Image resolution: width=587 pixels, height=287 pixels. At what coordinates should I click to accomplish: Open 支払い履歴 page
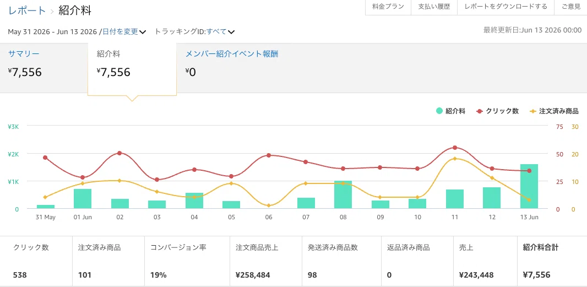click(434, 7)
